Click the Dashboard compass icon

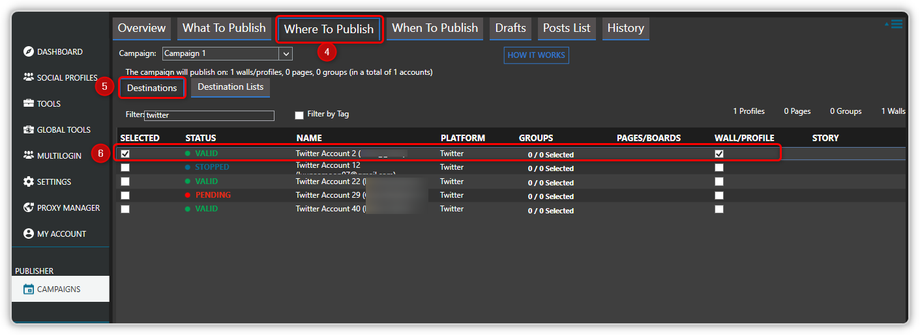coord(28,51)
